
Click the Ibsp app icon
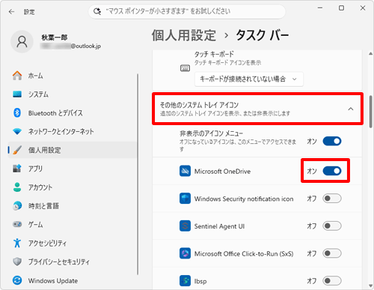pos(185,281)
